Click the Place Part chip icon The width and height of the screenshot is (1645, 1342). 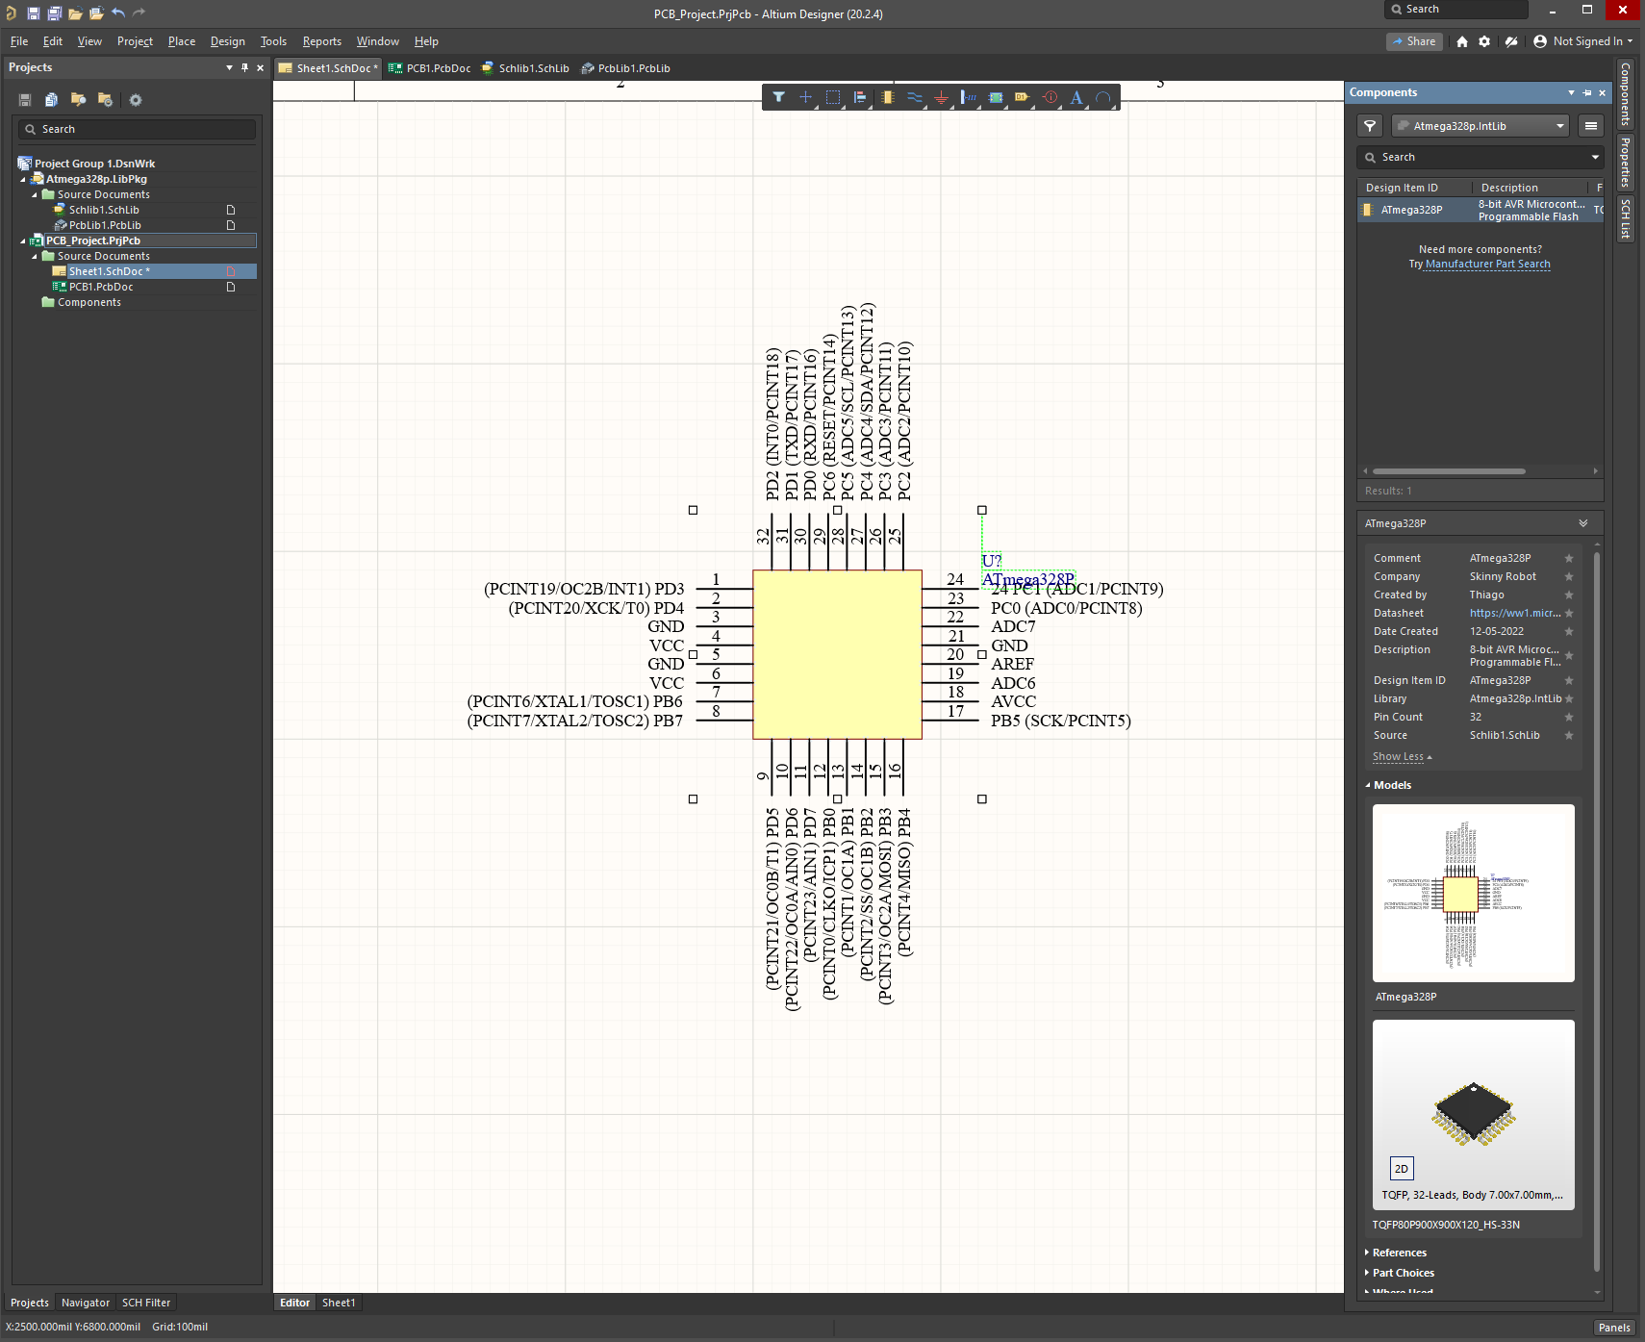click(x=887, y=97)
